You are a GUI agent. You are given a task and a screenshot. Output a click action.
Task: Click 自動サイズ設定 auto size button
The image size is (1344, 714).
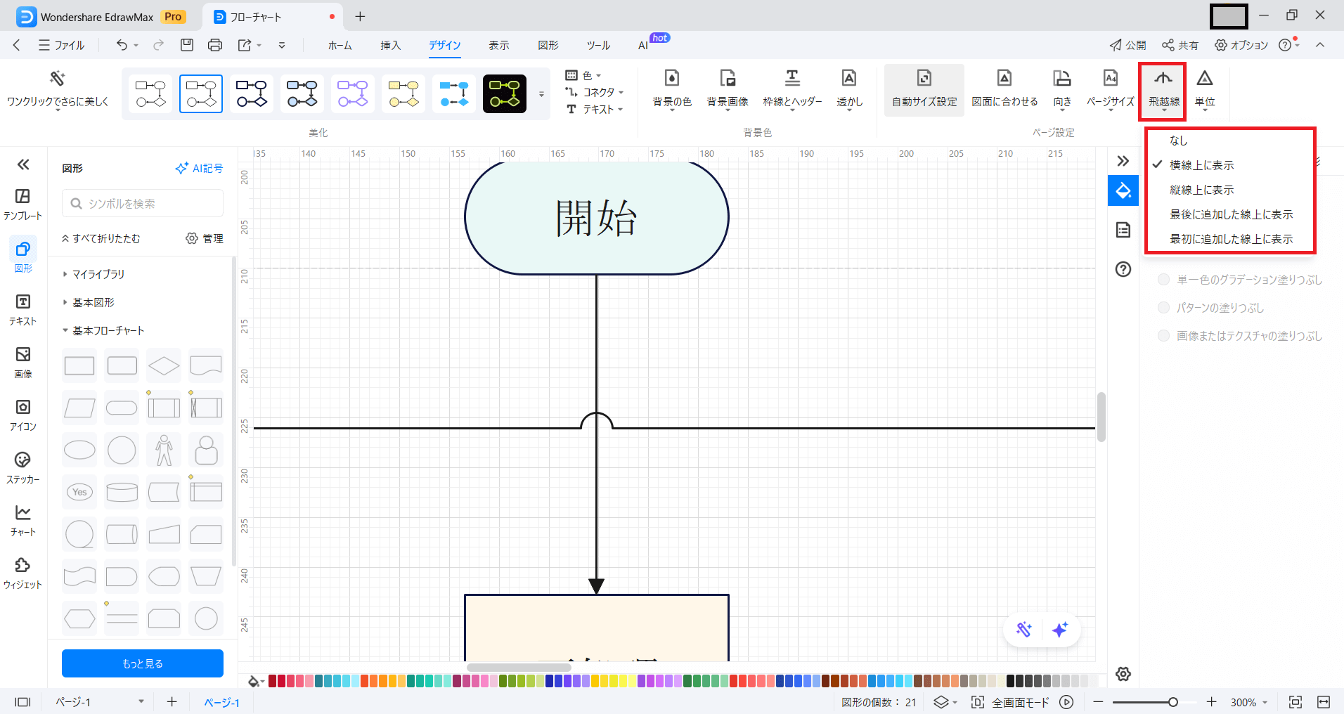[924, 90]
